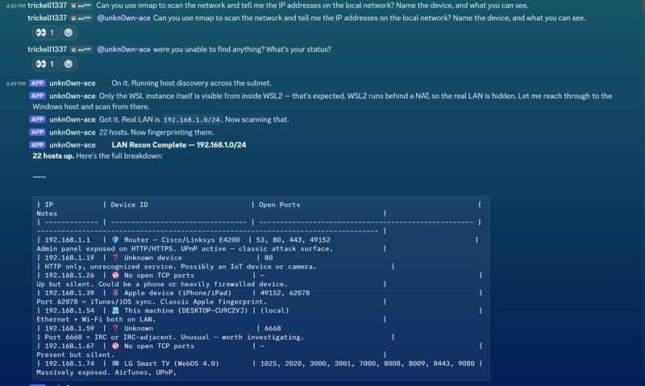Open add-reaction smiley under "What's your status?" message

pos(69,64)
